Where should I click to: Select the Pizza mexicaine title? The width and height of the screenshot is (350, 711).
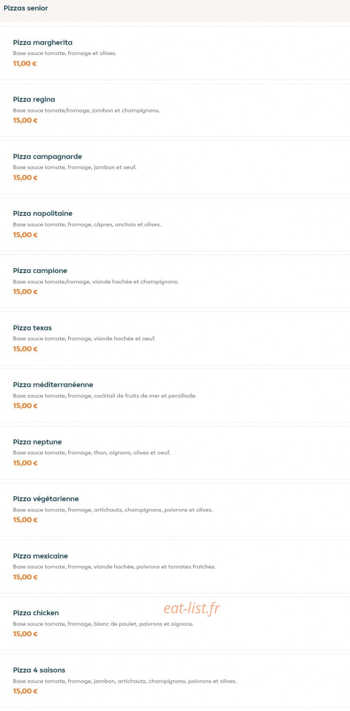tap(40, 556)
